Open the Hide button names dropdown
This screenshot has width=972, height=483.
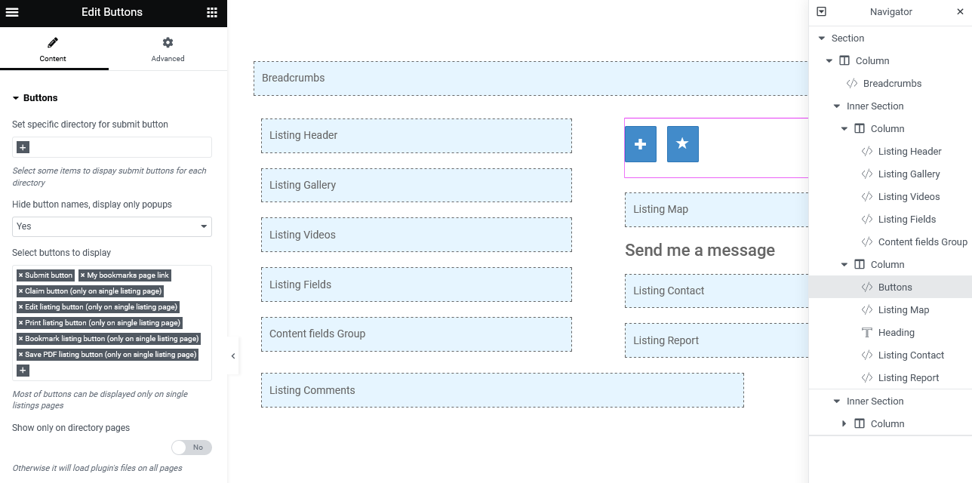(112, 226)
